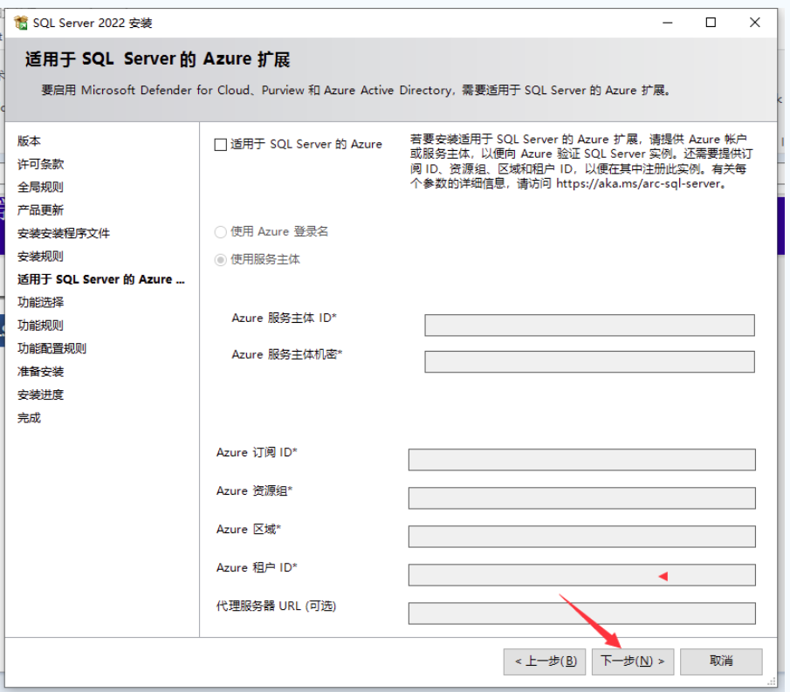Proceed with 下一步(N) button

tap(633, 661)
